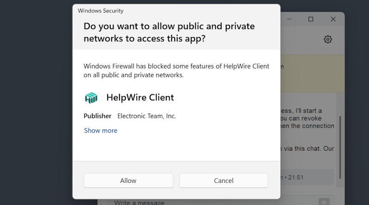Click the Allow button in the firewall dialog
This screenshot has width=369, height=205.
[128, 181]
